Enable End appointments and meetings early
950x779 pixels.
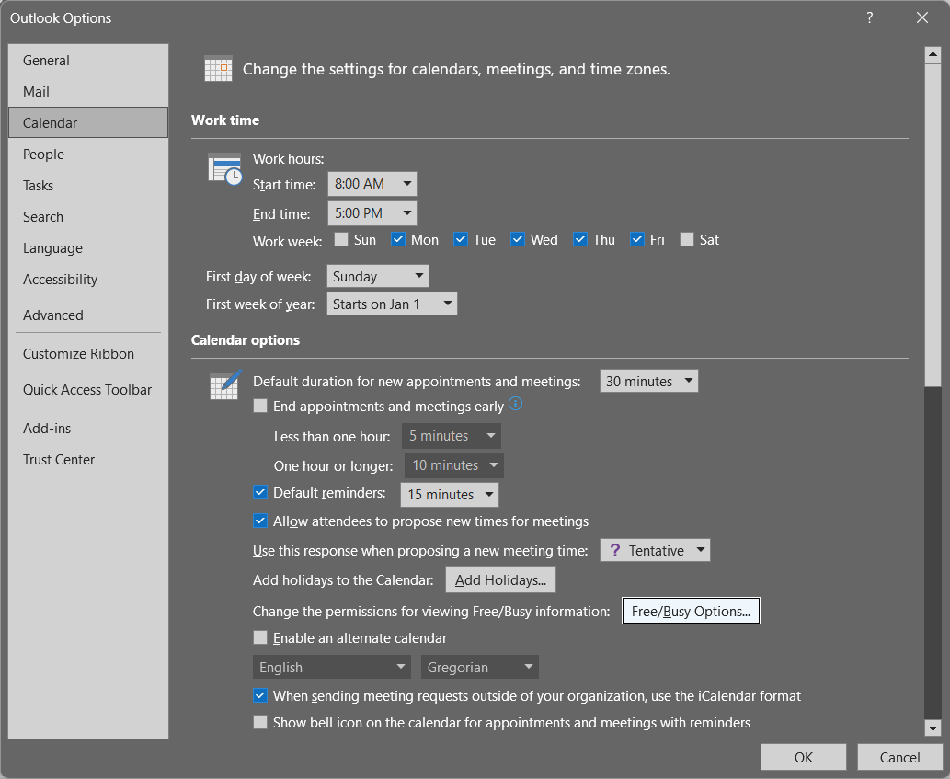260,406
